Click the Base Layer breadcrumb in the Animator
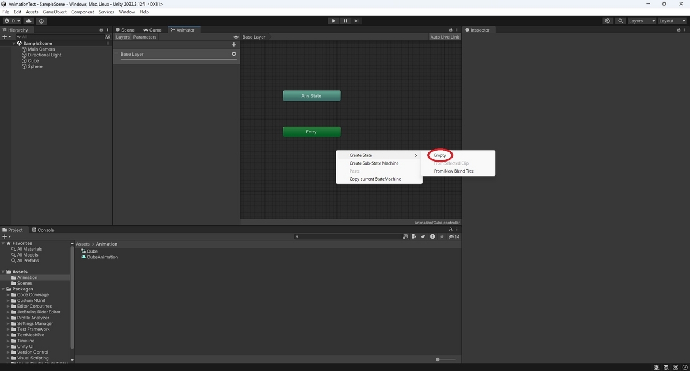690x371 pixels. [x=254, y=37]
